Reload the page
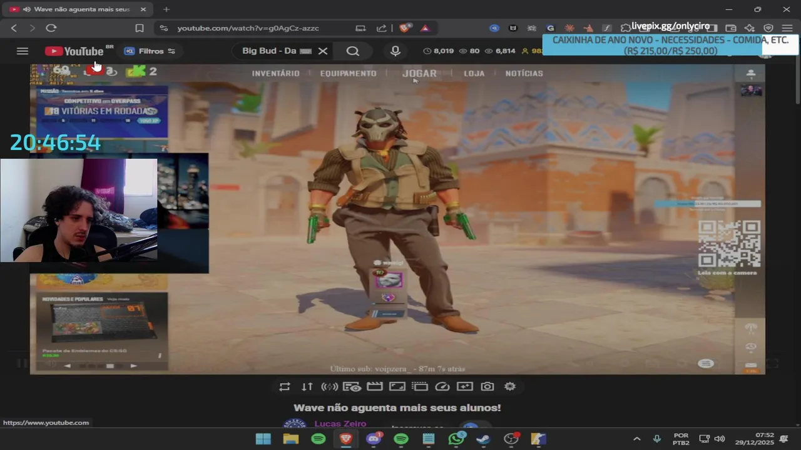Image resolution: width=801 pixels, height=450 pixels. 51,28
